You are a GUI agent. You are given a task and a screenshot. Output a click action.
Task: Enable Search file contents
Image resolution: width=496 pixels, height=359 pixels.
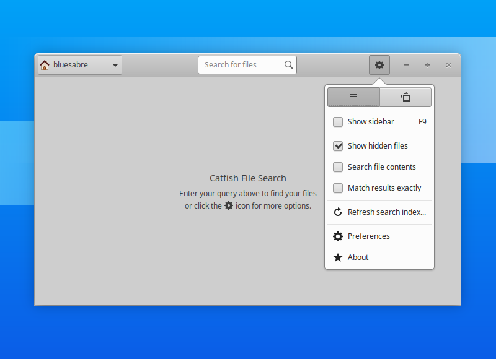[338, 167]
